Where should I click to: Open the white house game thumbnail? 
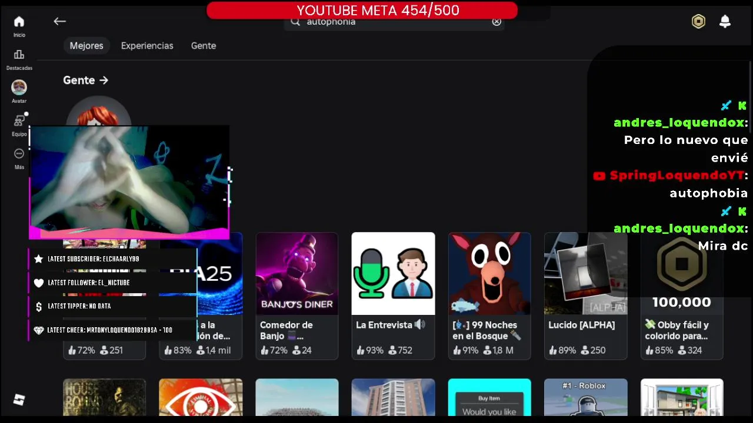click(x=682, y=398)
